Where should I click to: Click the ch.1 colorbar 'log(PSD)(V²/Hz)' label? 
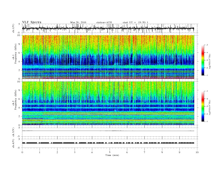210,61
